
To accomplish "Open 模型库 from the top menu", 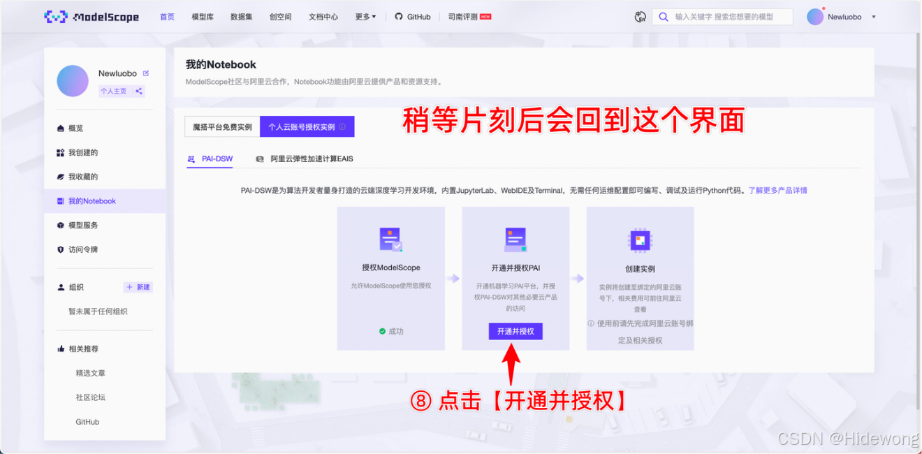I will click(203, 17).
